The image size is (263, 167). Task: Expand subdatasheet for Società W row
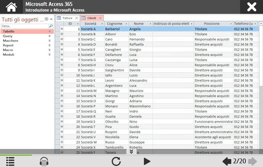62,142
